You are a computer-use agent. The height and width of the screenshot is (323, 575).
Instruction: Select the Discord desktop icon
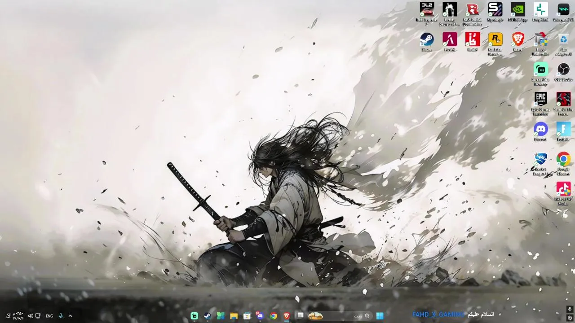[540, 132]
